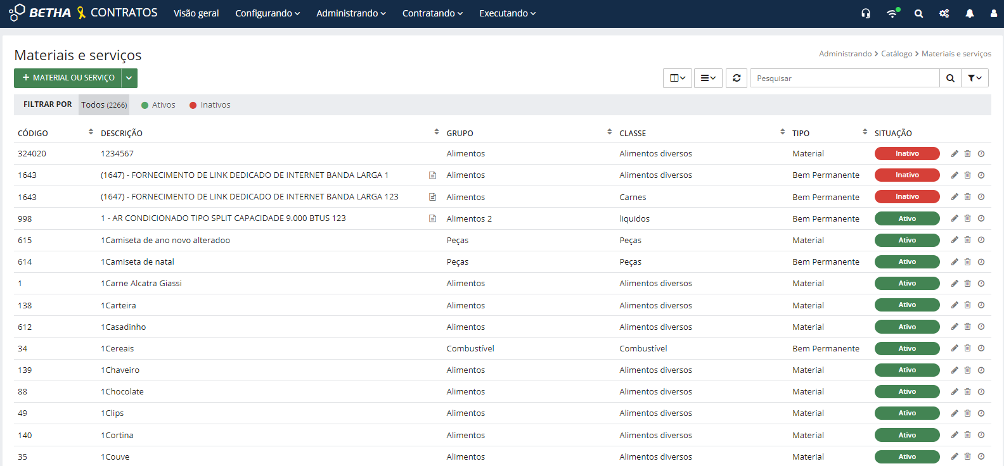
Task: Add new Material ou Serviço
Action: (68, 78)
